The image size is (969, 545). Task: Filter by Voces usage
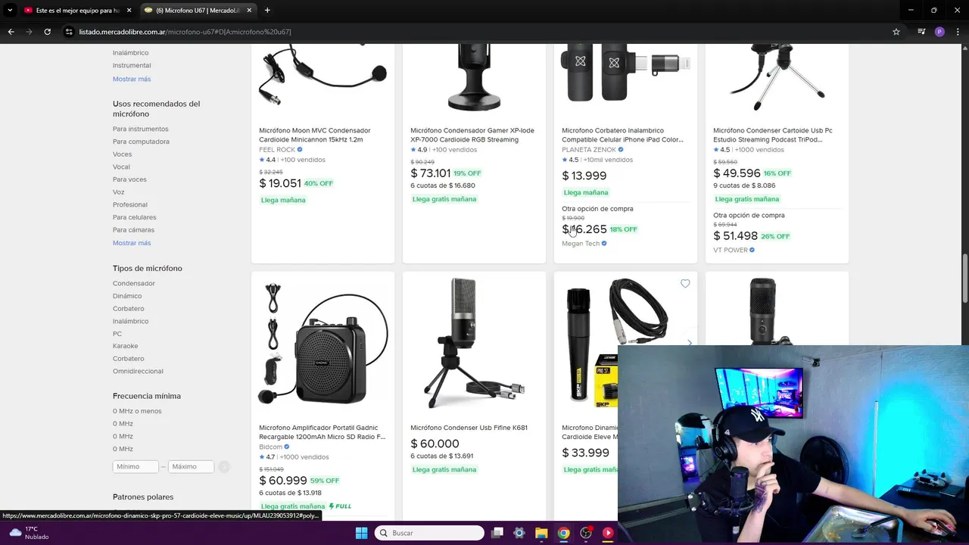pyautogui.click(x=122, y=154)
